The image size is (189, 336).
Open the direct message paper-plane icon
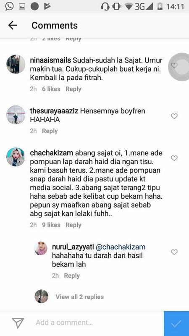pos(18,323)
